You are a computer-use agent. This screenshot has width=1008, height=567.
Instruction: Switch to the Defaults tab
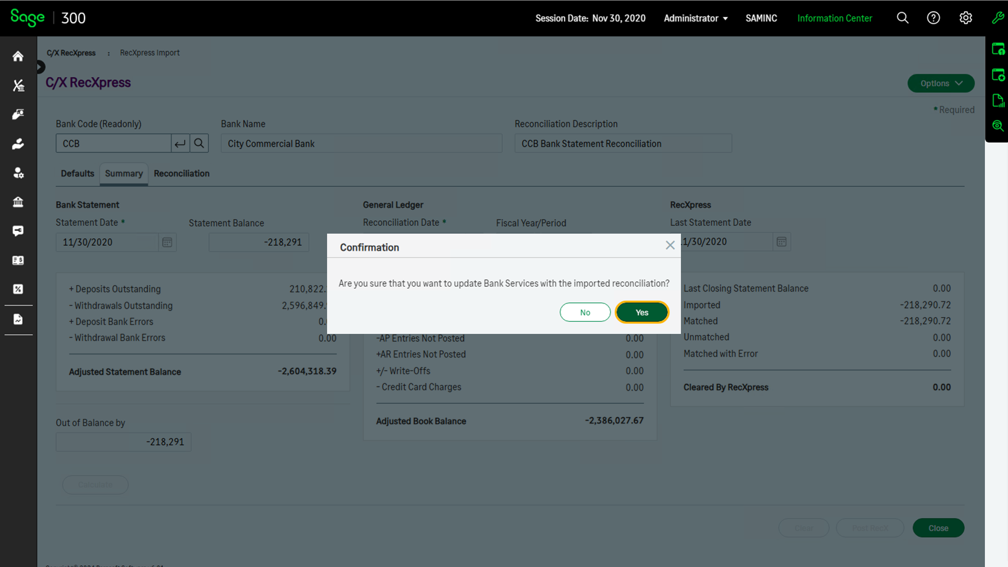pyautogui.click(x=77, y=174)
